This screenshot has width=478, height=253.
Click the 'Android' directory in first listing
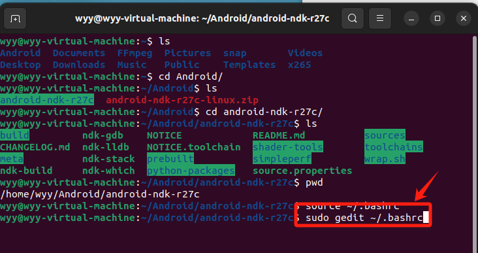pyautogui.click(x=20, y=53)
